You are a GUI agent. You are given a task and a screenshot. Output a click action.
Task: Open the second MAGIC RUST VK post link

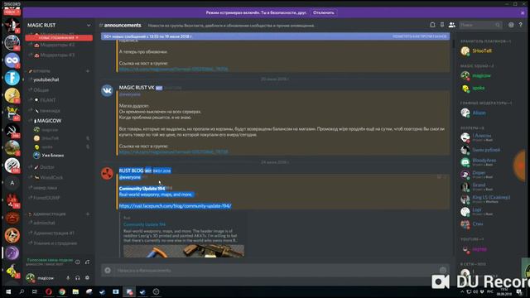click(x=174, y=152)
